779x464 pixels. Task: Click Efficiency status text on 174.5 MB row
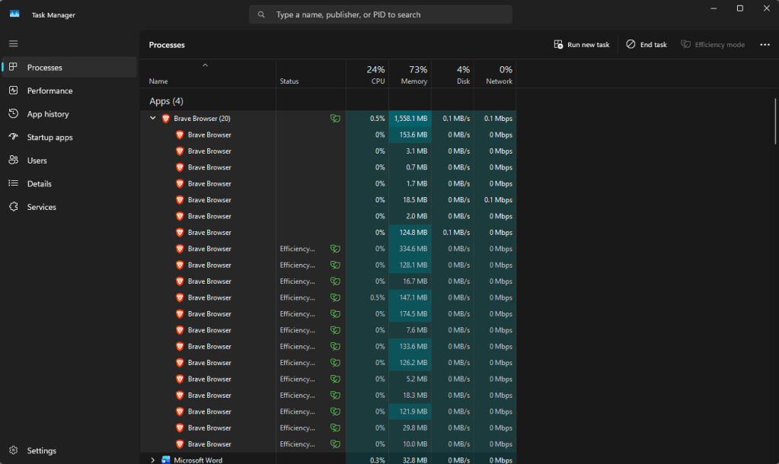(297, 313)
